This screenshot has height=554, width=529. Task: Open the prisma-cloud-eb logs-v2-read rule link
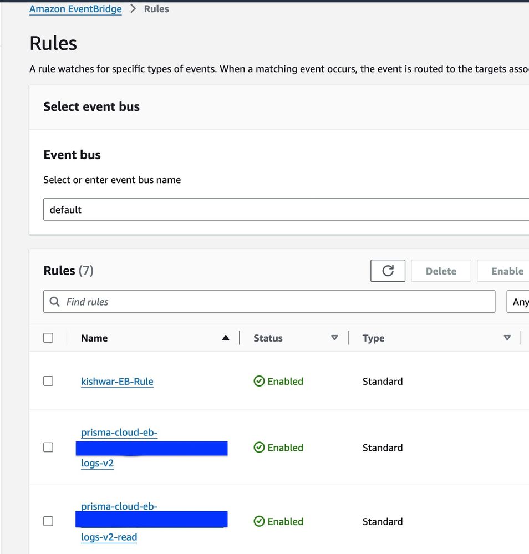(x=109, y=537)
